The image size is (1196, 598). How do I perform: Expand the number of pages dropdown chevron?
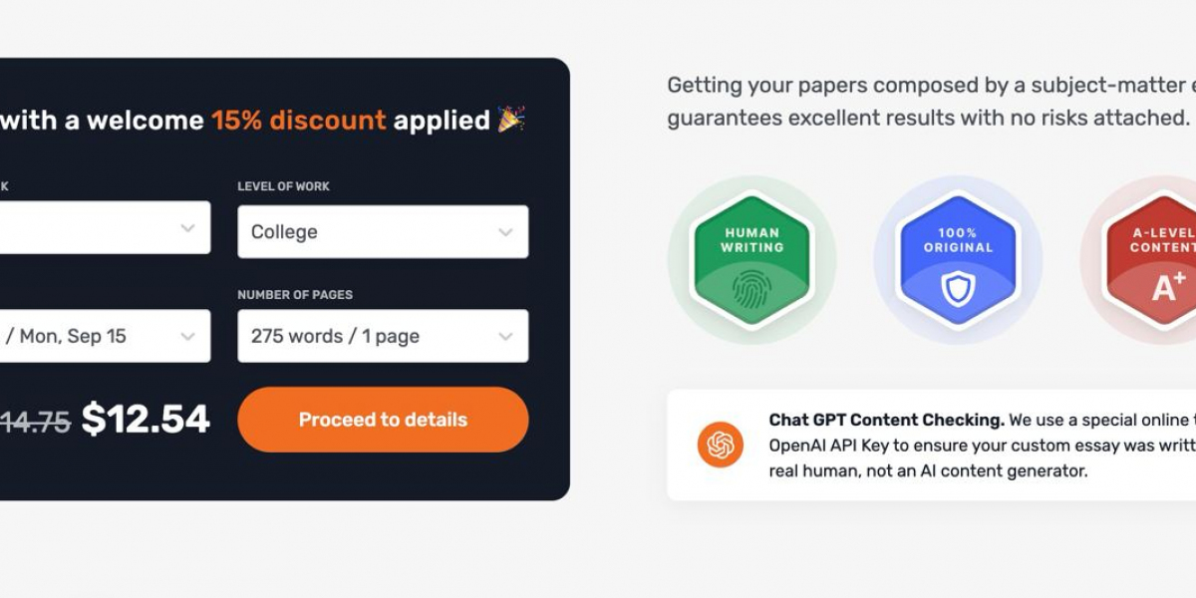505,337
